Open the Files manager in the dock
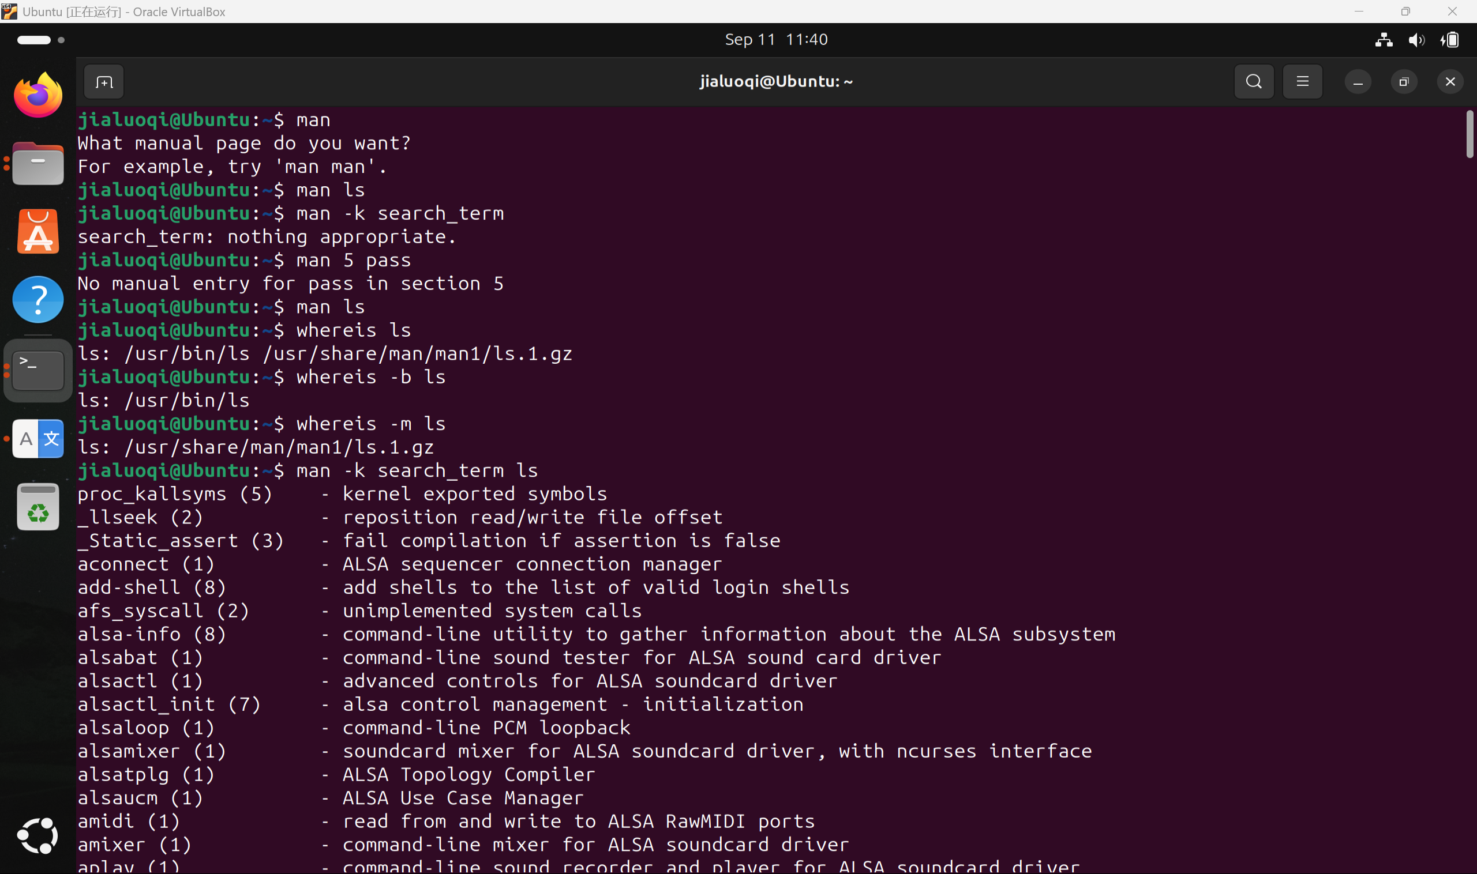1477x874 pixels. [x=38, y=164]
